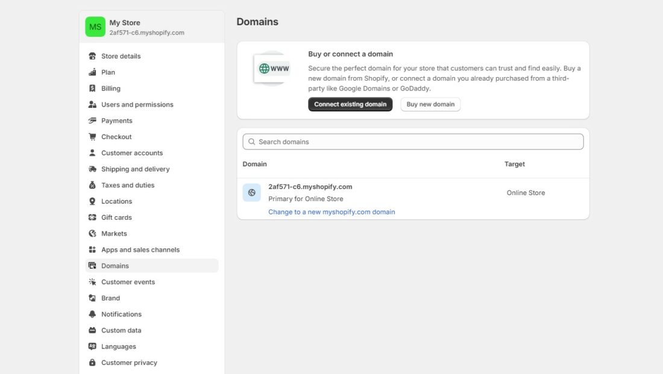Click the globe icon beside 2af571-c6.myshopify.com

click(x=251, y=192)
